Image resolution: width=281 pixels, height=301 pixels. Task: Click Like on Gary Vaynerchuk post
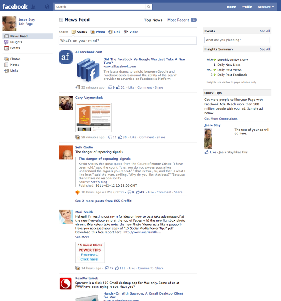pos(133,137)
